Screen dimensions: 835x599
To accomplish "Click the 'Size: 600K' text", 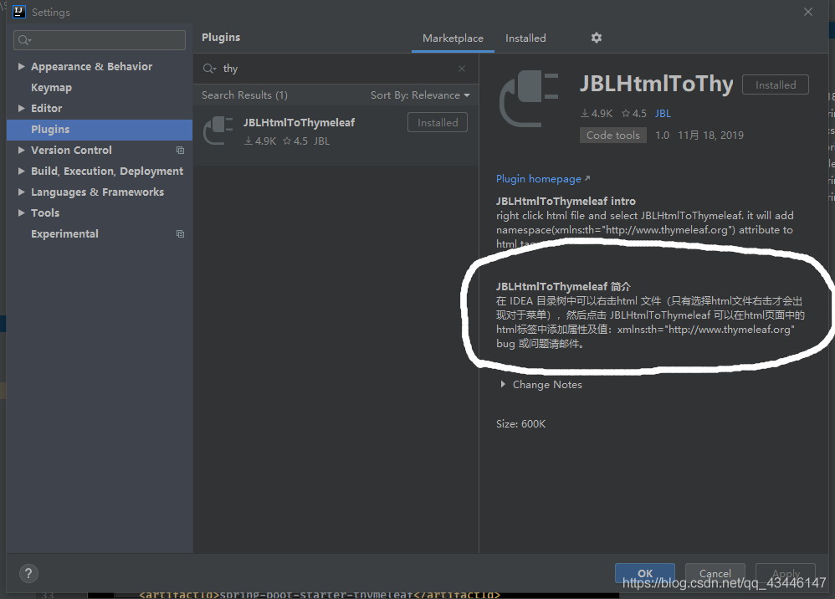I will 520,424.
